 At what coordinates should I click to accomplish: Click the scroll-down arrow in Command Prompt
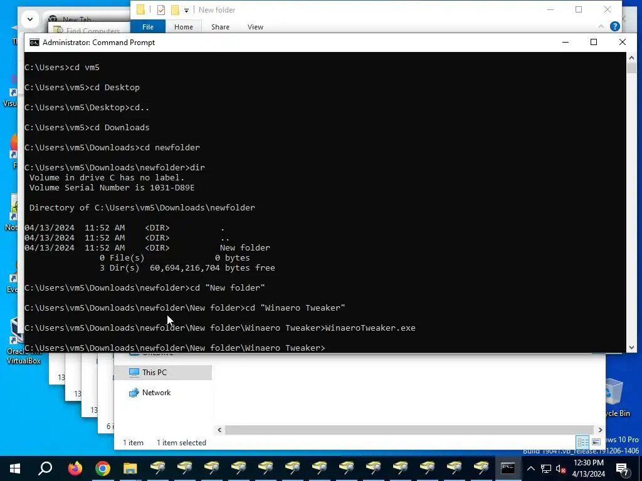pos(631,347)
